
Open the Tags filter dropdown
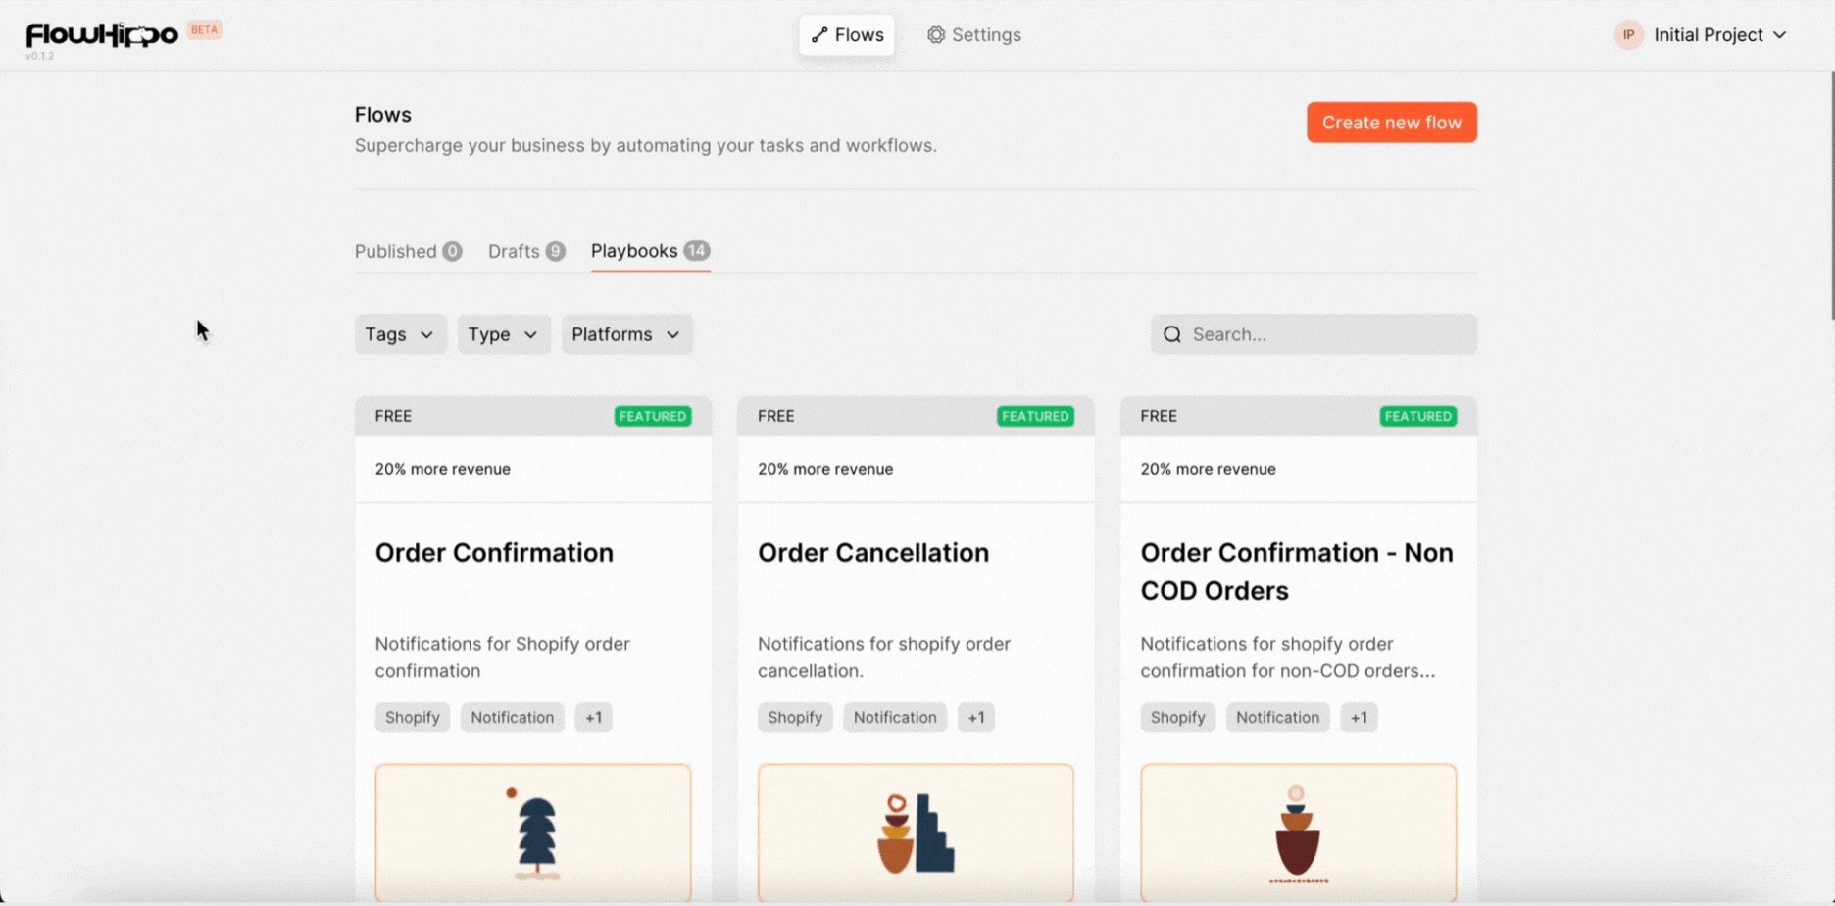pos(400,334)
